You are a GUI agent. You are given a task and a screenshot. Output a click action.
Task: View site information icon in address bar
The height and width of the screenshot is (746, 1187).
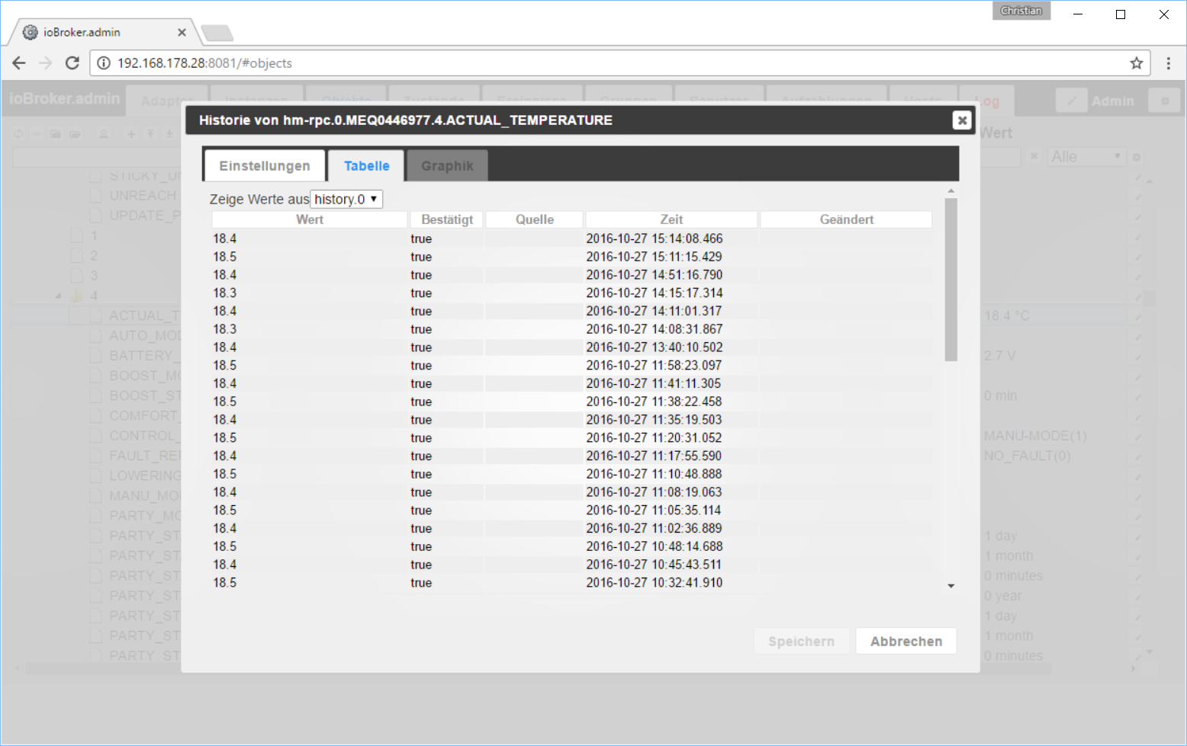point(104,63)
